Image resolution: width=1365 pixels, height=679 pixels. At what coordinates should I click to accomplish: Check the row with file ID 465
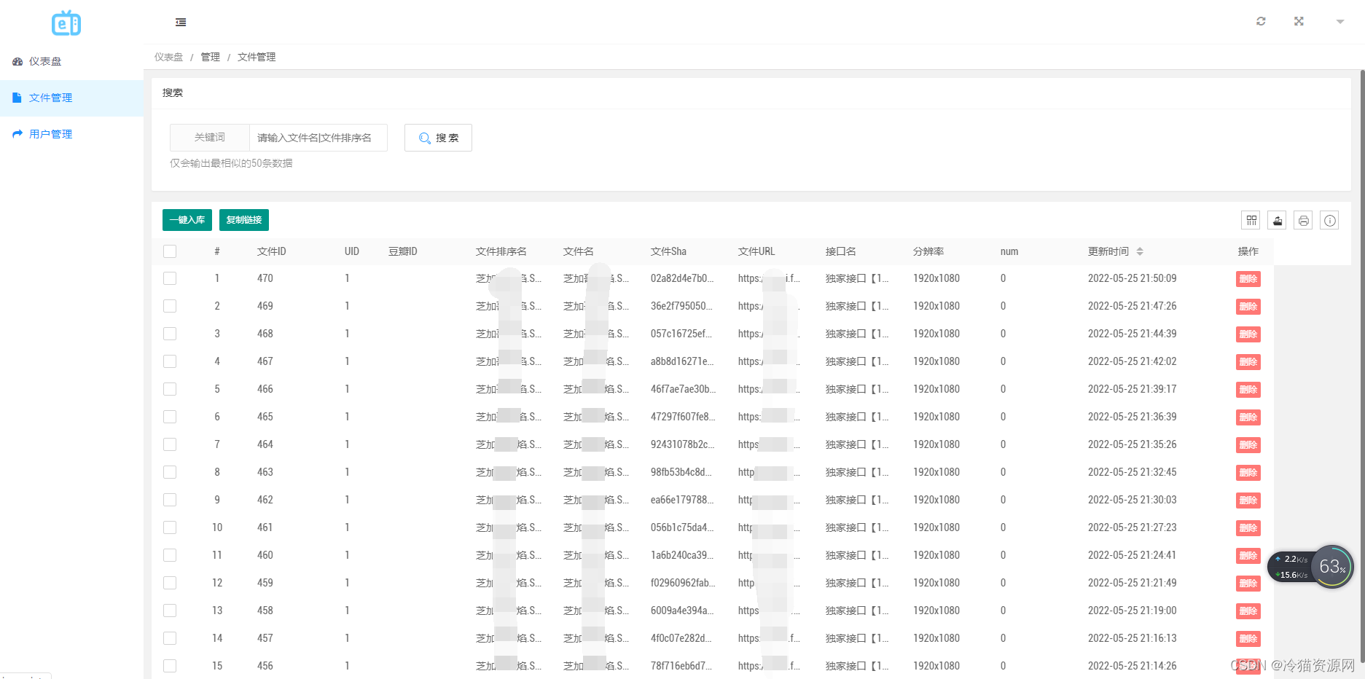coord(170,417)
